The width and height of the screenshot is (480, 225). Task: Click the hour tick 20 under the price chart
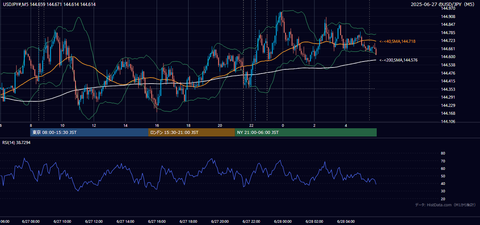click(220, 125)
